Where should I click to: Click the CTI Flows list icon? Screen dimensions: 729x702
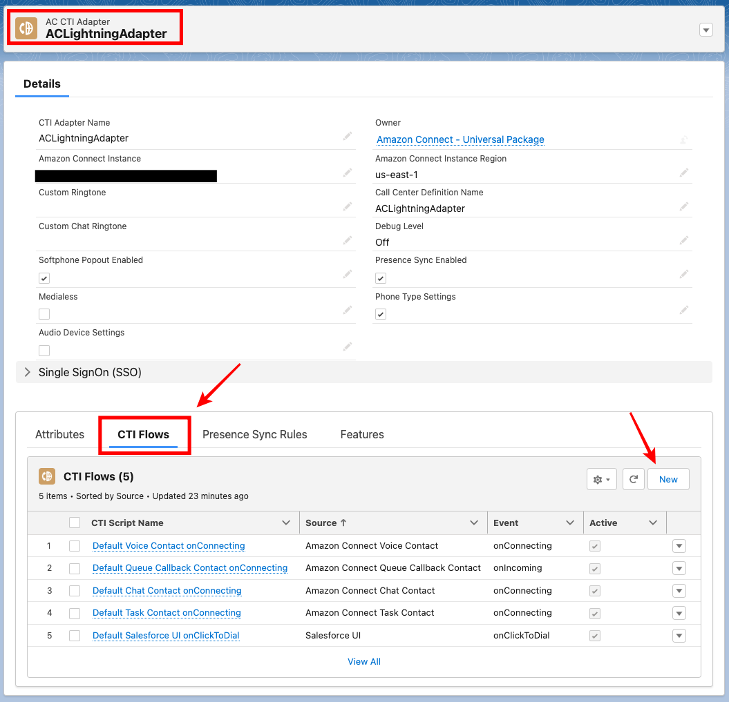tap(47, 476)
